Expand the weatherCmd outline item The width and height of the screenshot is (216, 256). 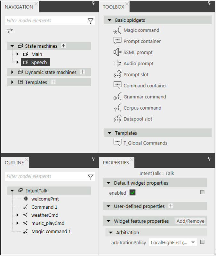coord(17,215)
